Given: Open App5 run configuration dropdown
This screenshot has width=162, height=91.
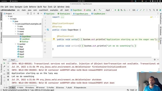Looking at the screenshot, I should click(108, 10).
